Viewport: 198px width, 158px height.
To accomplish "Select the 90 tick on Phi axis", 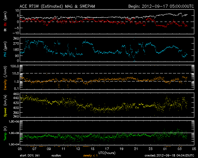I will [x=17, y=56].
